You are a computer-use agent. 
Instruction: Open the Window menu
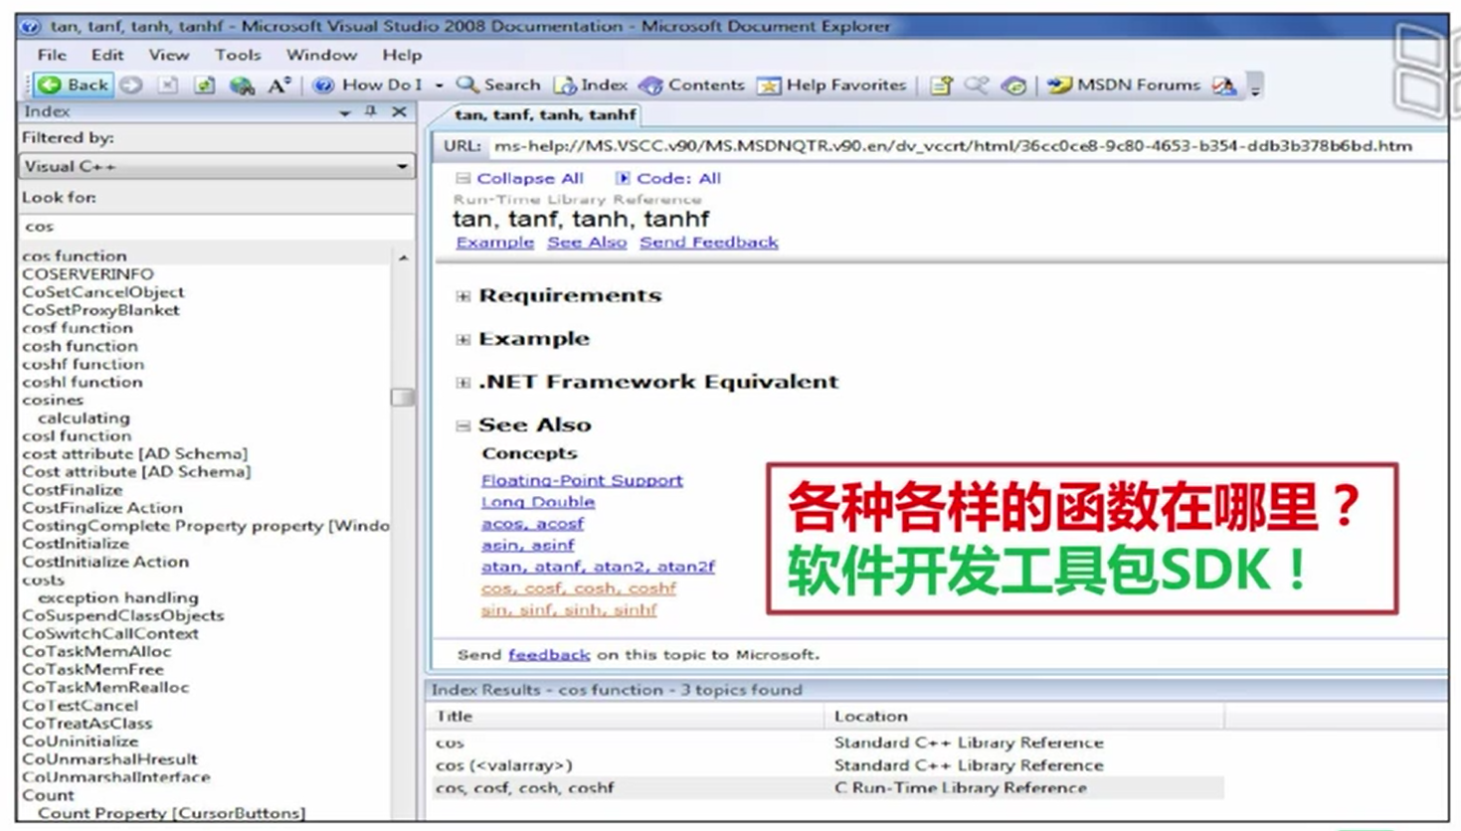(x=321, y=55)
